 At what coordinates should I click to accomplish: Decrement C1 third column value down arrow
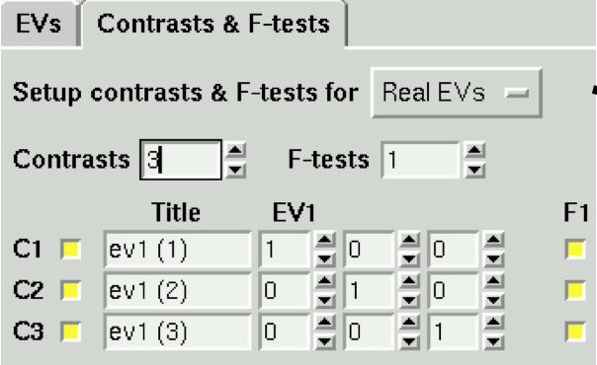493,259
